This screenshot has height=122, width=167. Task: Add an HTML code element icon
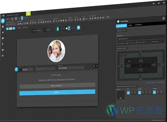pos(103,18)
